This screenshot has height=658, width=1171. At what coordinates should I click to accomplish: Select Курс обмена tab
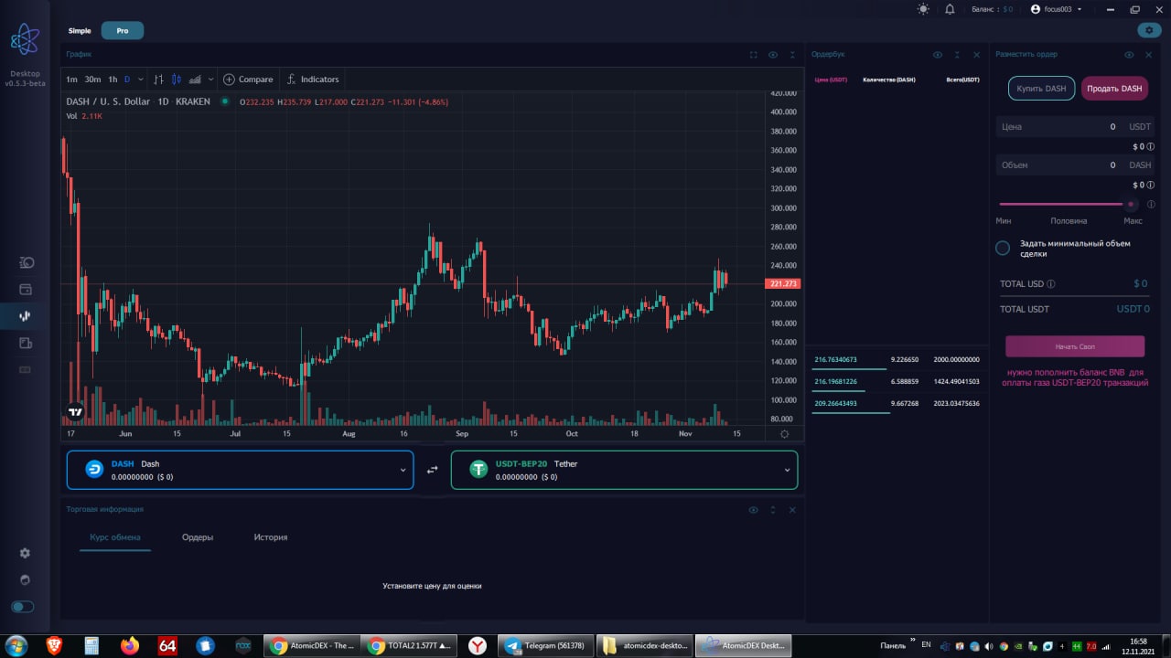point(115,537)
